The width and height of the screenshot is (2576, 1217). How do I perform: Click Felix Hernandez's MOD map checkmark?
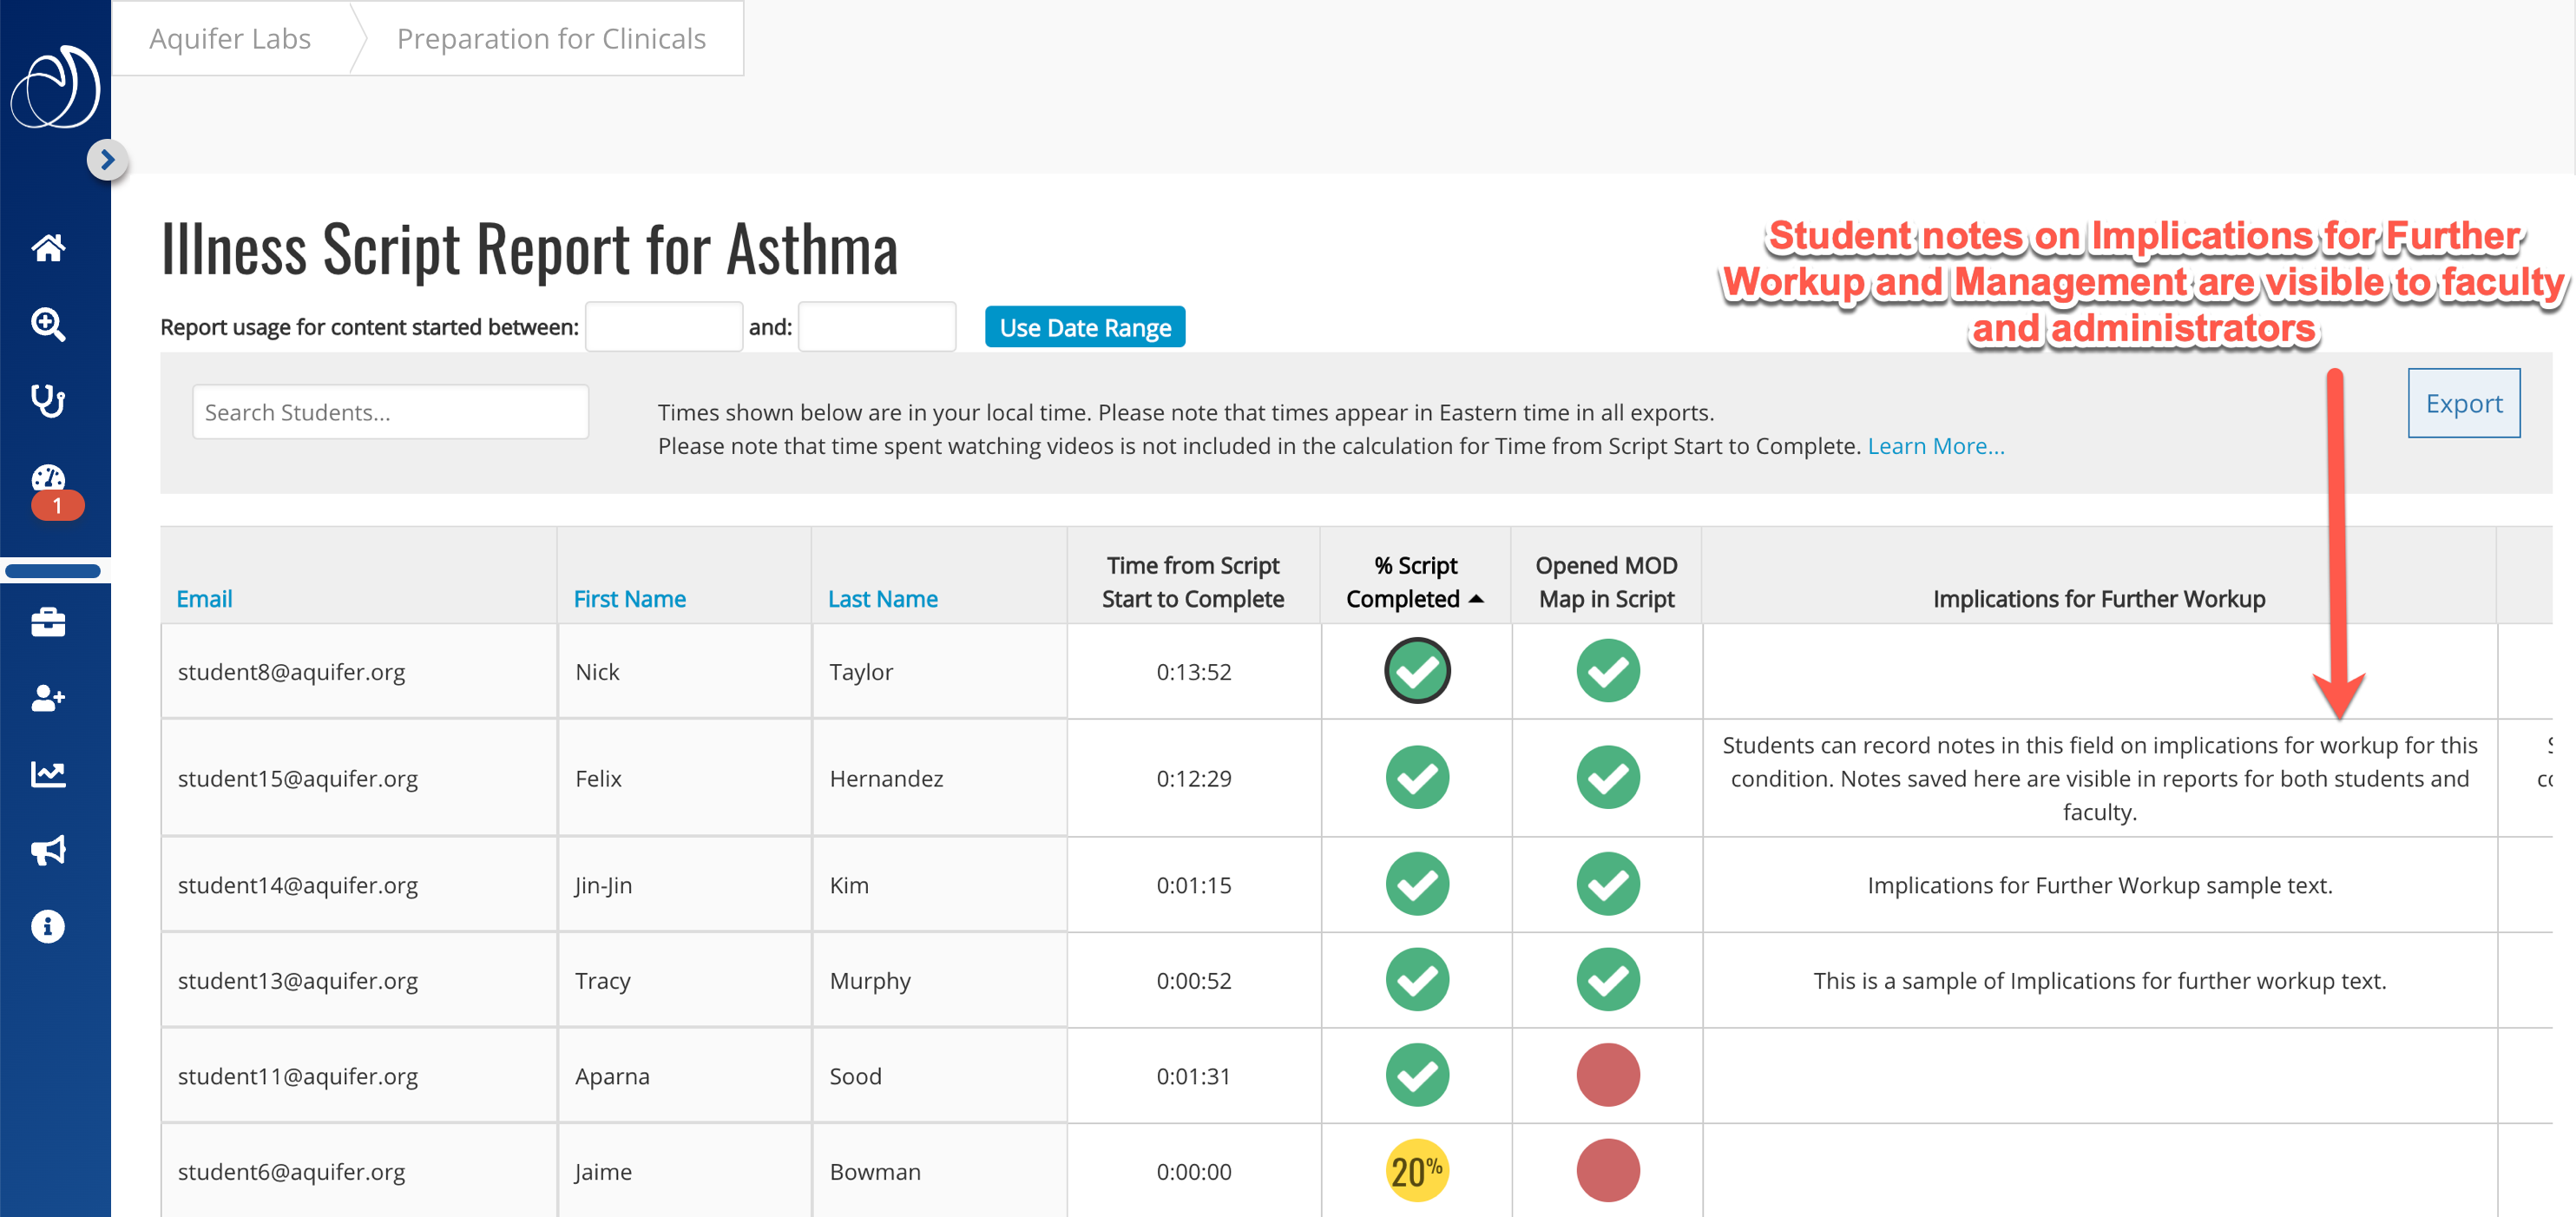(1608, 778)
